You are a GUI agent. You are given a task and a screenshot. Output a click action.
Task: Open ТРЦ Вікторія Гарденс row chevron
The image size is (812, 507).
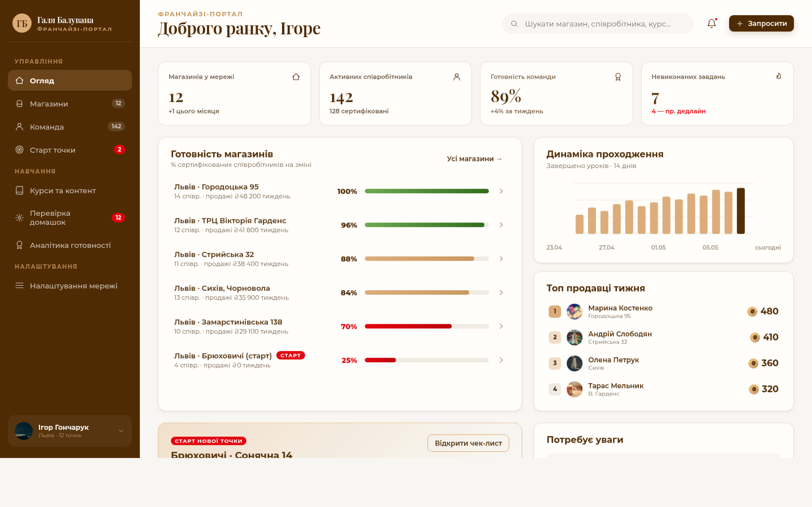tap(501, 225)
